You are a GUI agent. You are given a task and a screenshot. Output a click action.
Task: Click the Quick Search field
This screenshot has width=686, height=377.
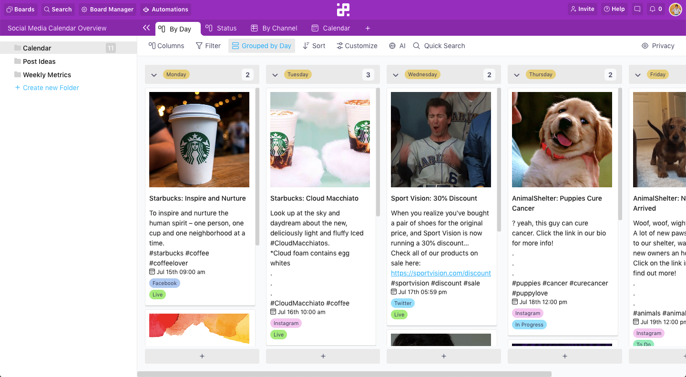tap(444, 46)
